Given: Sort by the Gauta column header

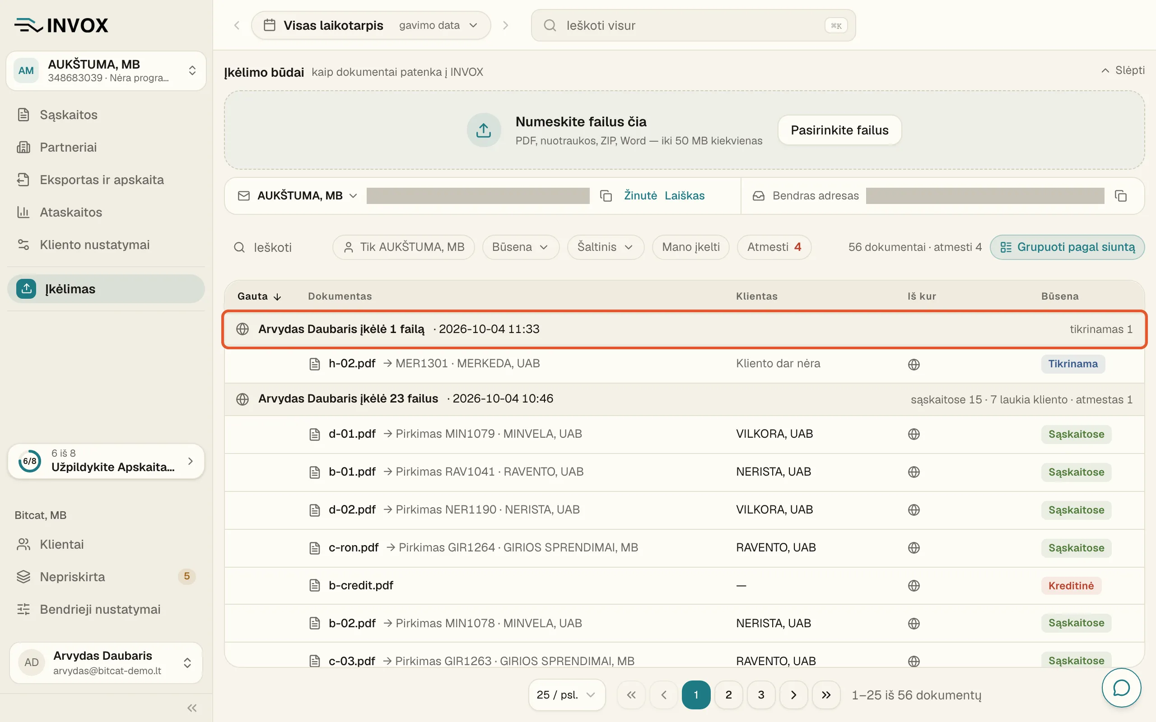Looking at the screenshot, I should 259,296.
